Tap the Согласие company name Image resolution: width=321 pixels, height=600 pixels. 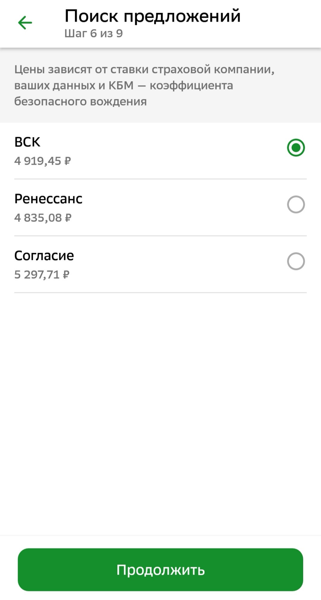click(44, 256)
